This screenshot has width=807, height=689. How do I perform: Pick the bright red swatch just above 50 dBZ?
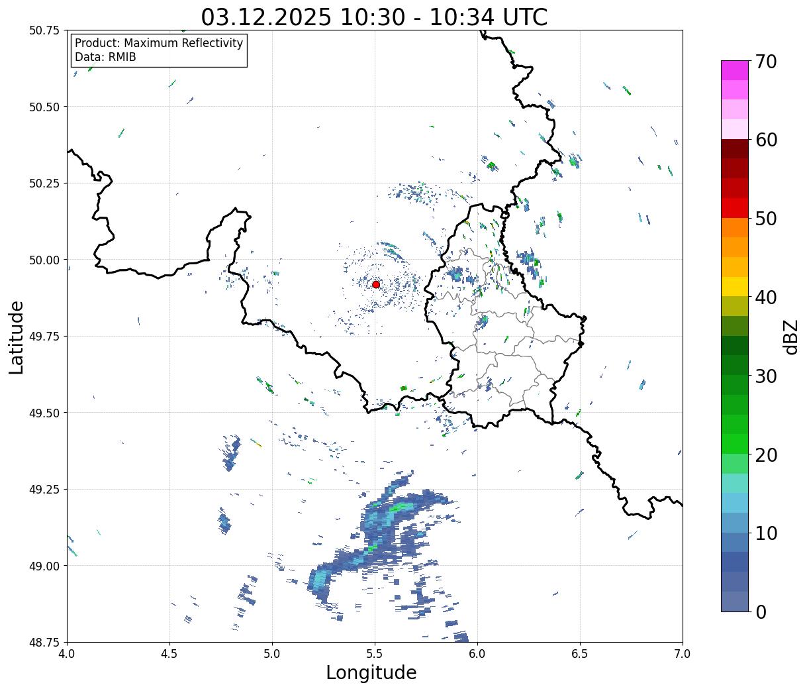tap(735, 208)
